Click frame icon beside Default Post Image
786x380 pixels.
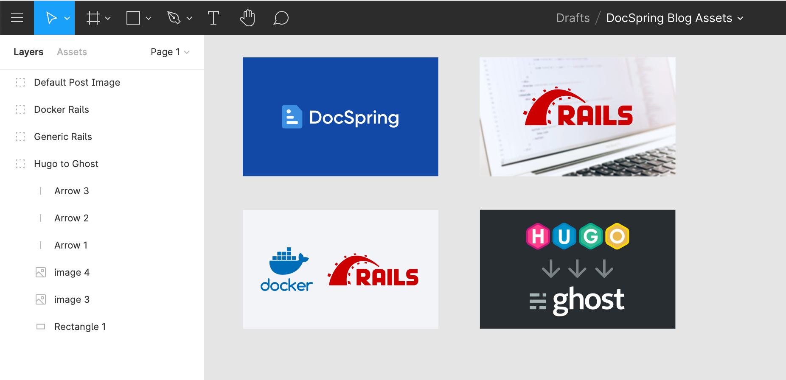(20, 82)
